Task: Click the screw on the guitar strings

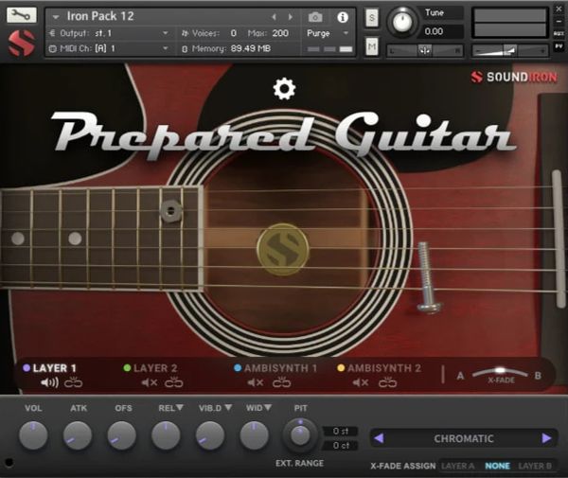Action: point(428,277)
